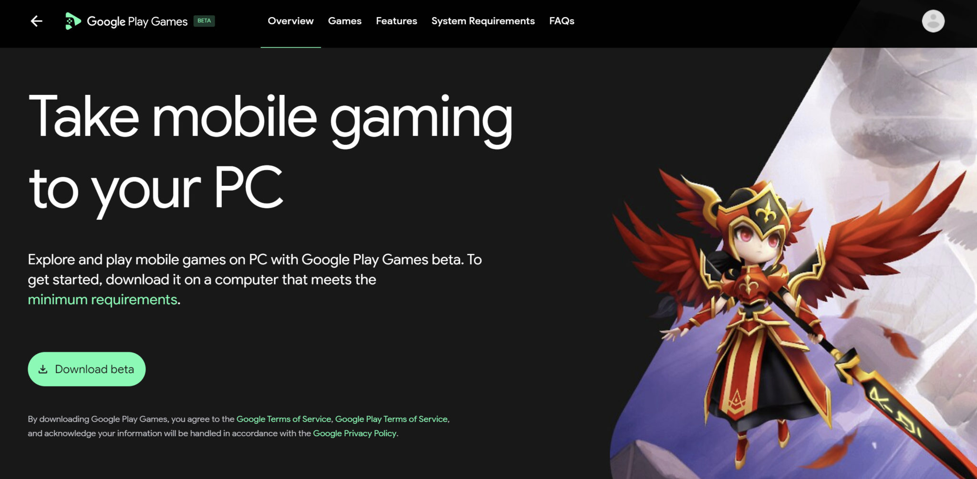
Task: Click the 'Explore and play mobile games' paragraph
Action: pos(255,279)
